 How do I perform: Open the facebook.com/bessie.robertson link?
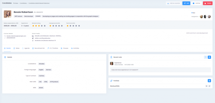click(45, 40)
